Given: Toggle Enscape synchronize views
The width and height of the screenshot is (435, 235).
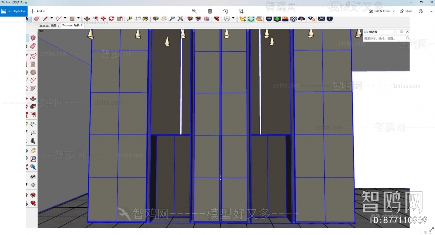Looking at the screenshot, I should (x=259, y=19).
